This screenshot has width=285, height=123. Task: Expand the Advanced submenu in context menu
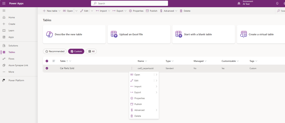(144, 110)
